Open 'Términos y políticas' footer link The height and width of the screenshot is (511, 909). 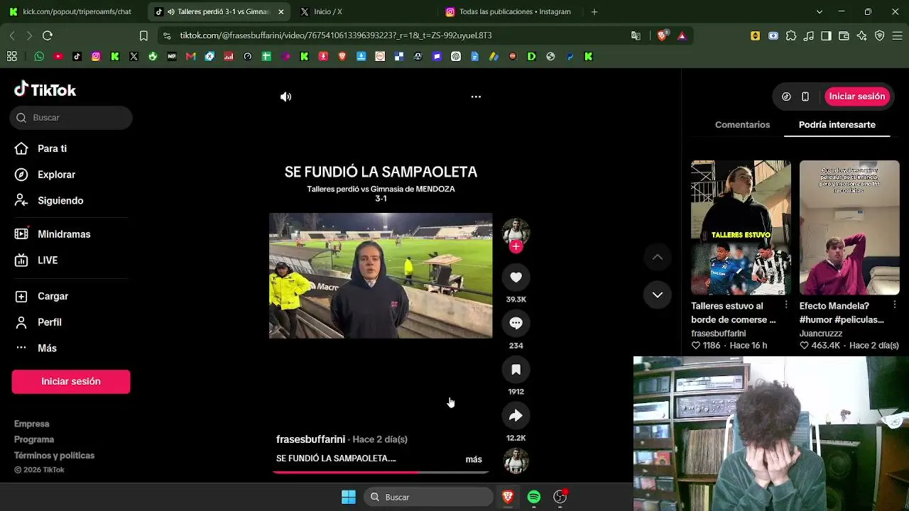coord(54,456)
